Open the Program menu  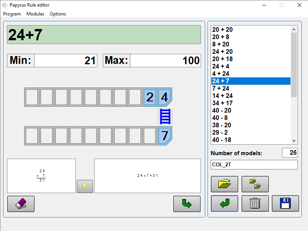pyautogui.click(x=12, y=14)
